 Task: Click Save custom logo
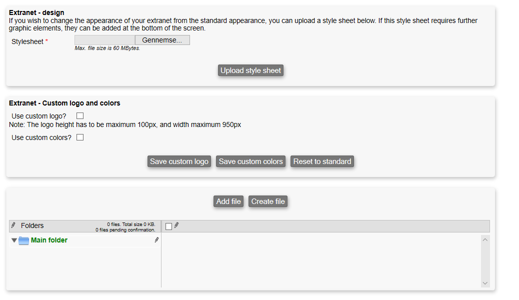[x=179, y=161]
